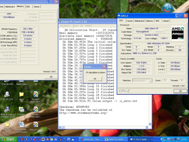Close the Finish dialog with X
The image size is (189, 142).
tap(104, 67)
